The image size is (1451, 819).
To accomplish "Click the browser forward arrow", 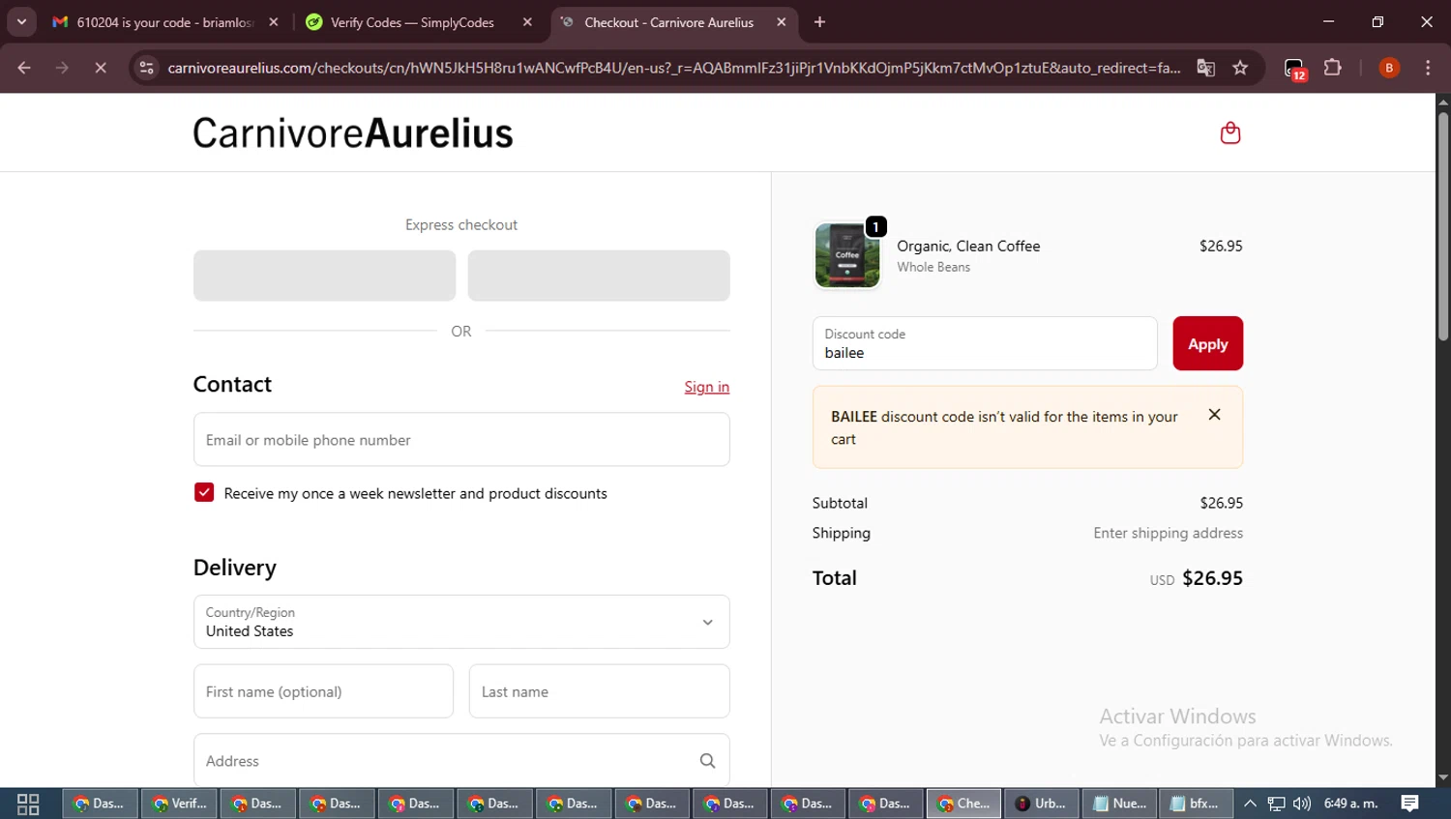I will [62, 68].
